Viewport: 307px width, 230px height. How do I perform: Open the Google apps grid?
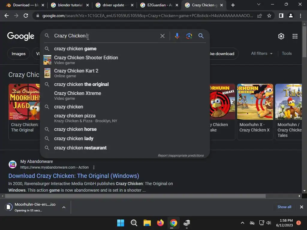(295, 36)
